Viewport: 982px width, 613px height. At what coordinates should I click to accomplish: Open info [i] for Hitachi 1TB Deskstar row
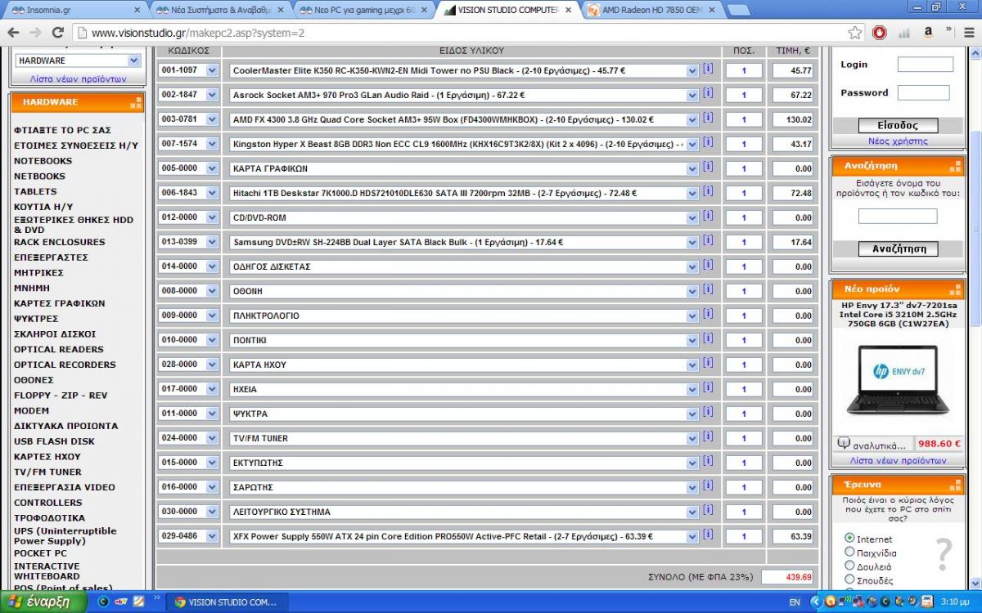708,191
